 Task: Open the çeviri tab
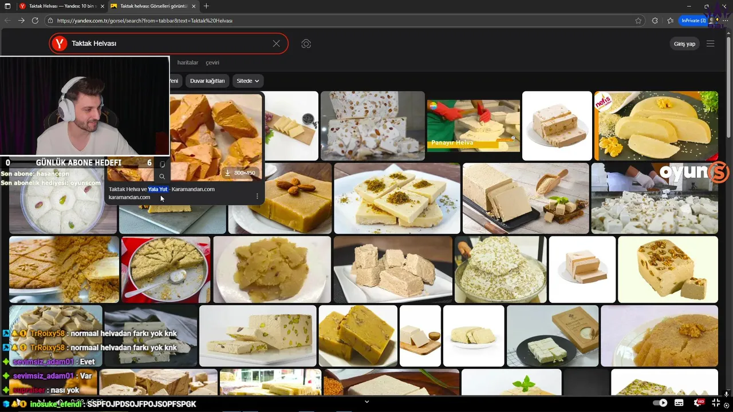point(212,62)
